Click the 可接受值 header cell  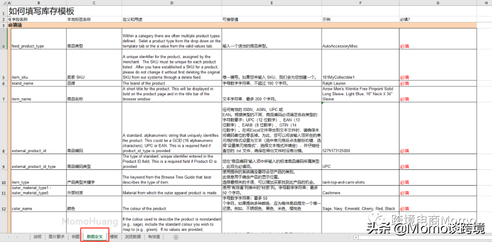pyautogui.click(x=272, y=20)
